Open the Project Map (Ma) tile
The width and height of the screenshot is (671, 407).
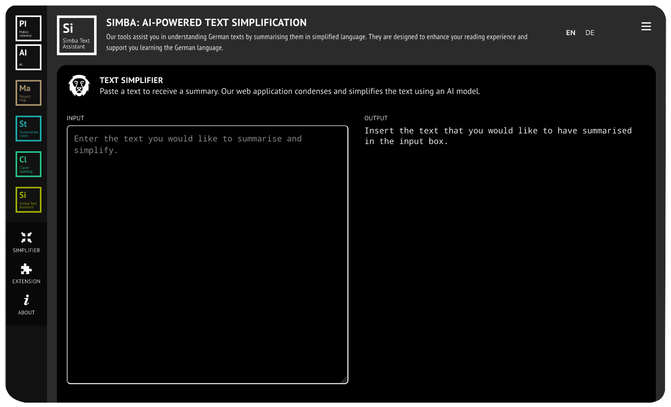(x=28, y=93)
